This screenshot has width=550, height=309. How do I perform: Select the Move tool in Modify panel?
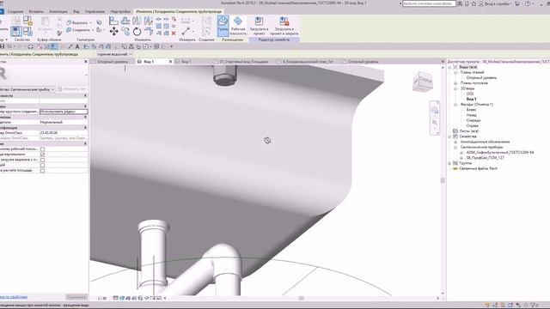pos(113,32)
